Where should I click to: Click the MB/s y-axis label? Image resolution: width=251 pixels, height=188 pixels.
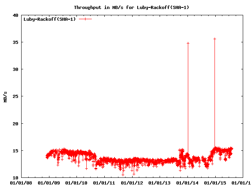pos(5,96)
